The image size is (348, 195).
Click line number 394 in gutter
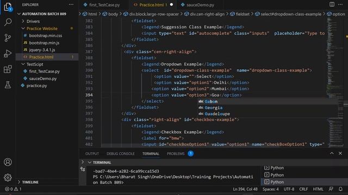(89, 95)
